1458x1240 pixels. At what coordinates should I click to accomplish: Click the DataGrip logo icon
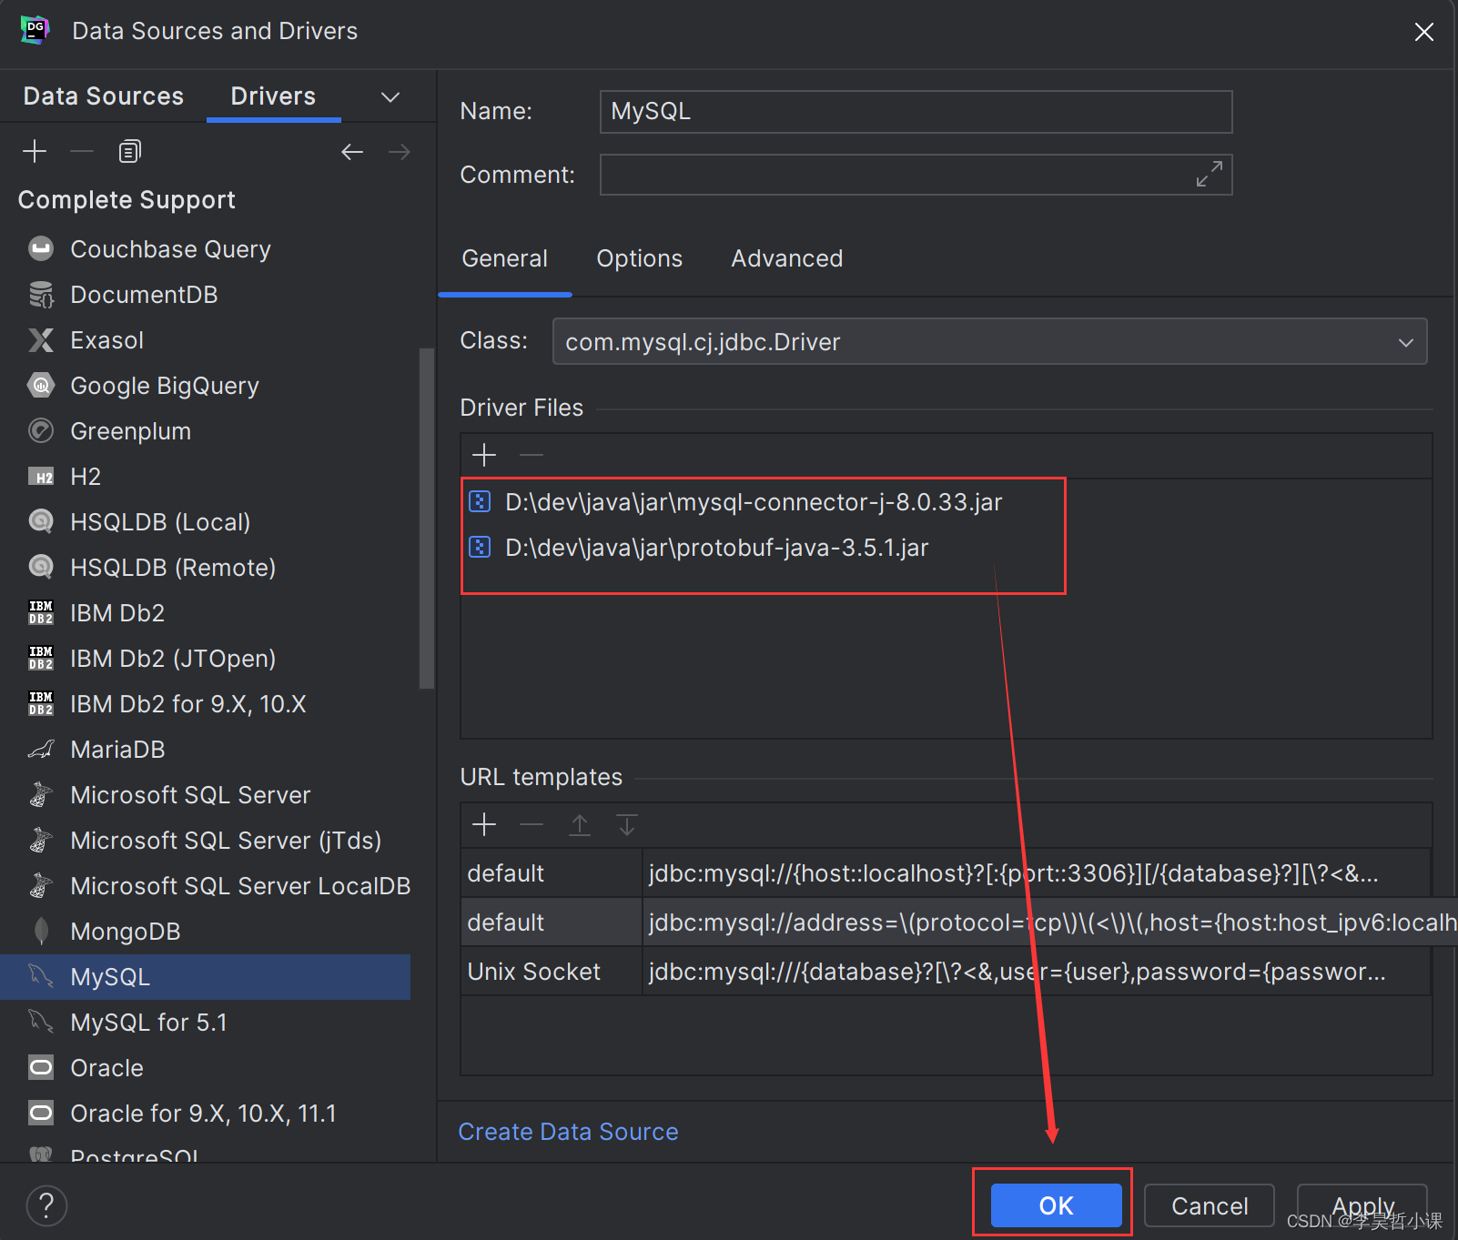tap(35, 30)
